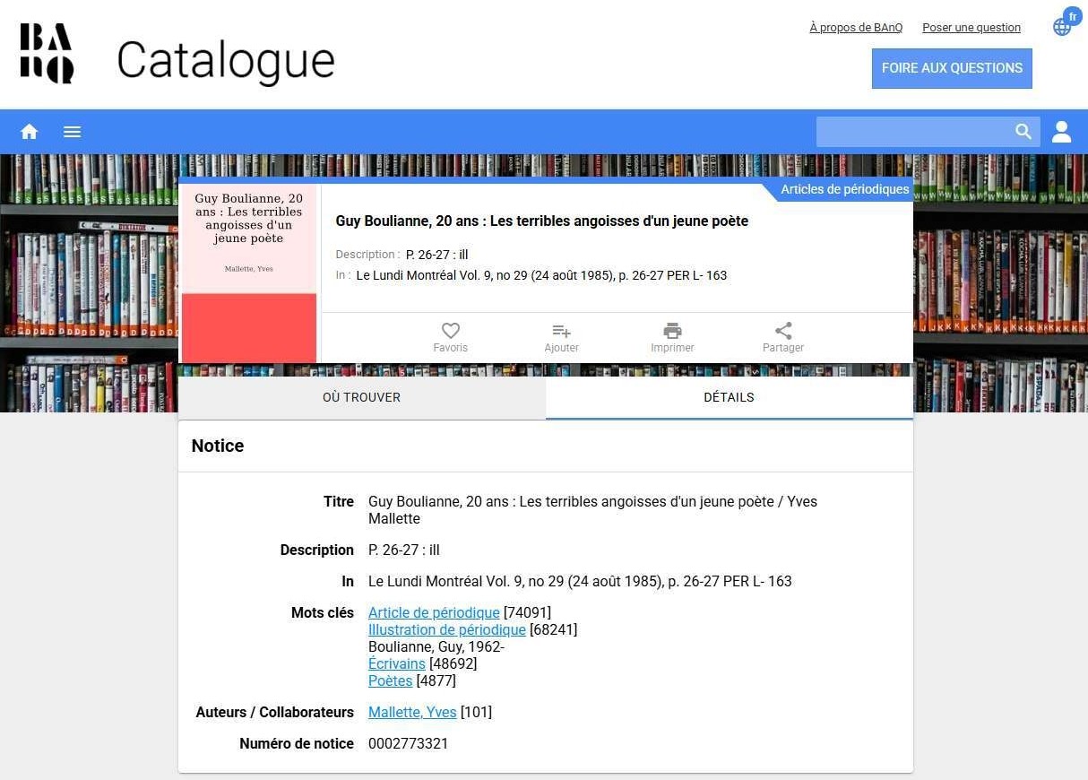Image resolution: width=1088 pixels, height=780 pixels.
Task: Click the Poètes keyword link
Action: pyautogui.click(x=390, y=681)
